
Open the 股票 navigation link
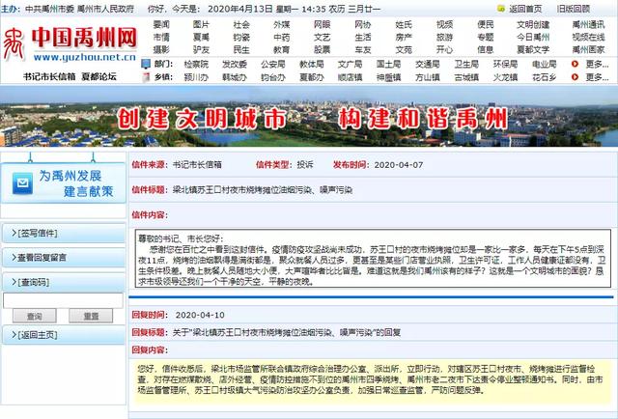tap(322, 50)
